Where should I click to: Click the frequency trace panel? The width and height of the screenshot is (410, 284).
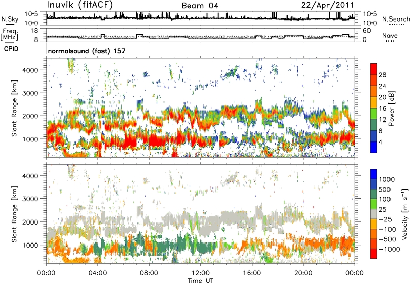200,35
